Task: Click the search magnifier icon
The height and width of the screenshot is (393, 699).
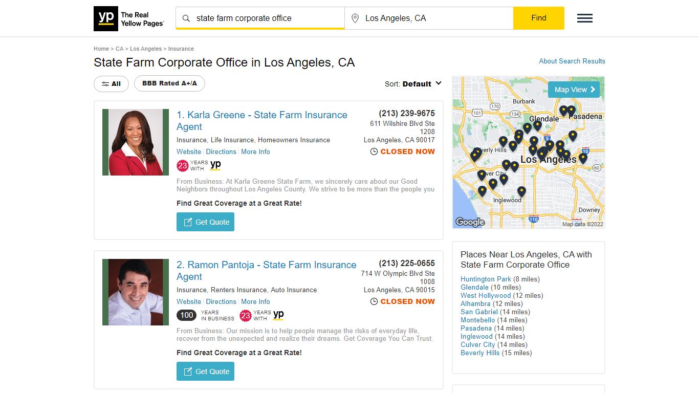Action: point(186,18)
